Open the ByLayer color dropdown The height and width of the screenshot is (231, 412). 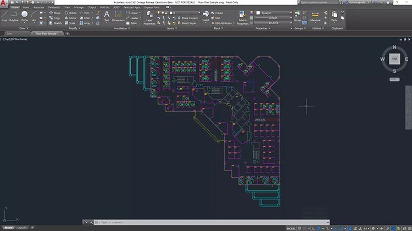coord(274,13)
